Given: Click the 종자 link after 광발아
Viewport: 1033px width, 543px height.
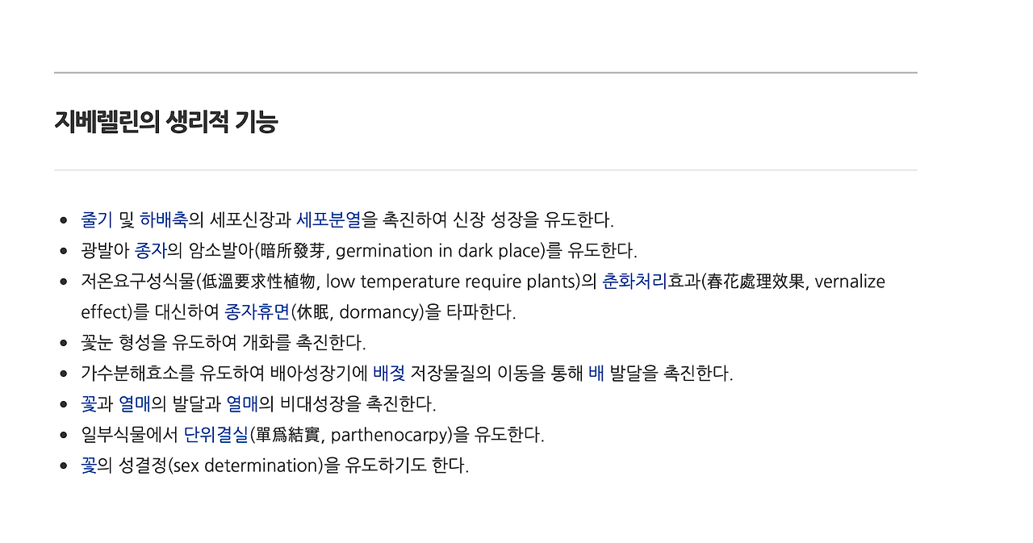Looking at the screenshot, I should click(x=151, y=250).
